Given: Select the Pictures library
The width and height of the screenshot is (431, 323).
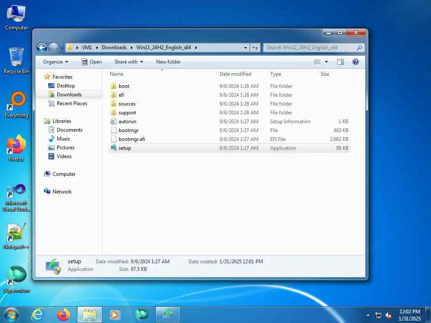Looking at the screenshot, I should (65, 147).
